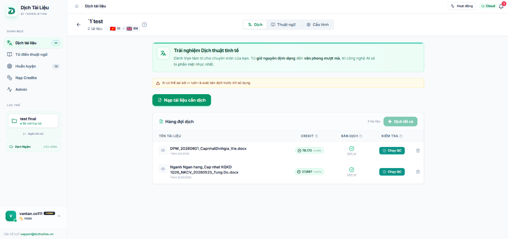Switch to the Dịch tab

(x=255, y=24)
